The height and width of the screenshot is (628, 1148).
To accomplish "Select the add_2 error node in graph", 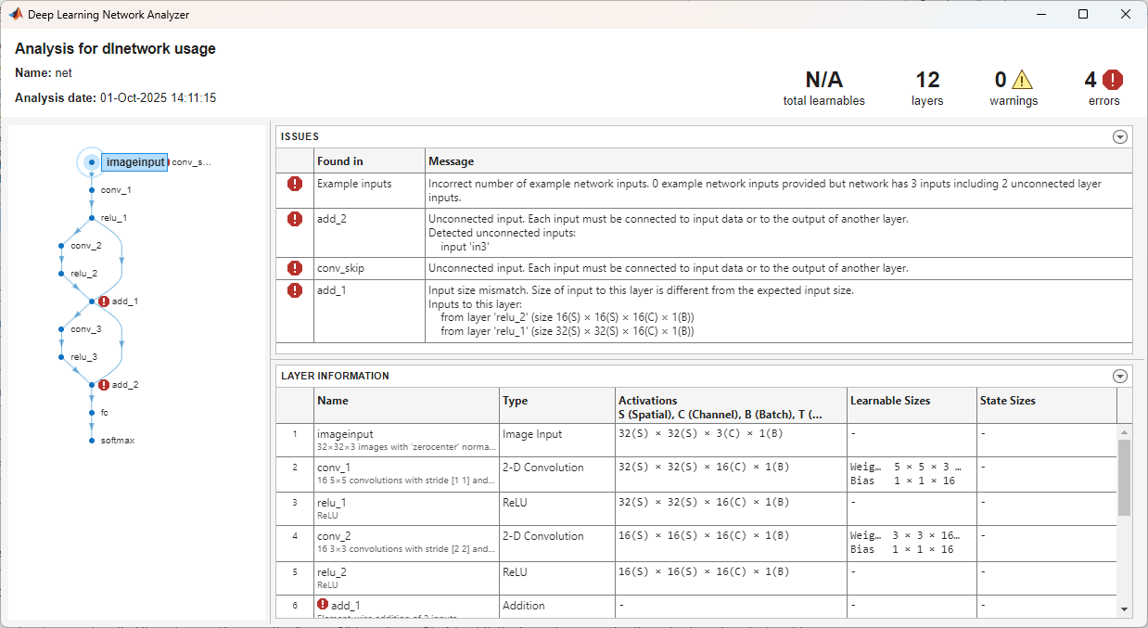I will 104,385.
